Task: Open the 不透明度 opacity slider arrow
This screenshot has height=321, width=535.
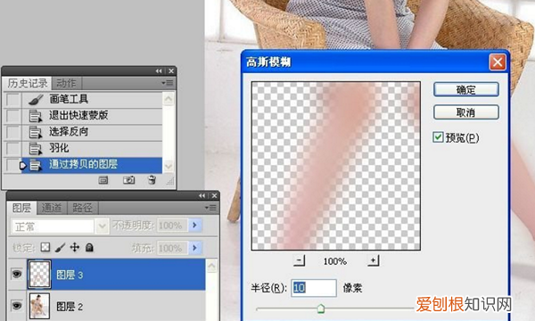Action: click(194, 225)
